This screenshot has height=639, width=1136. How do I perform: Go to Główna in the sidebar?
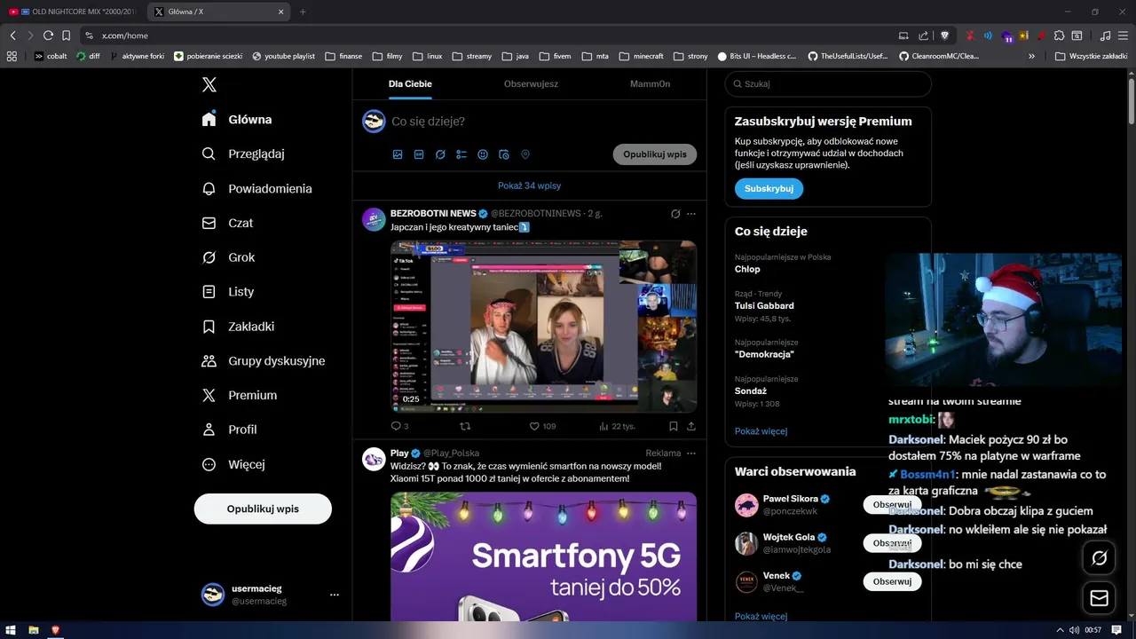pos(237,119)
